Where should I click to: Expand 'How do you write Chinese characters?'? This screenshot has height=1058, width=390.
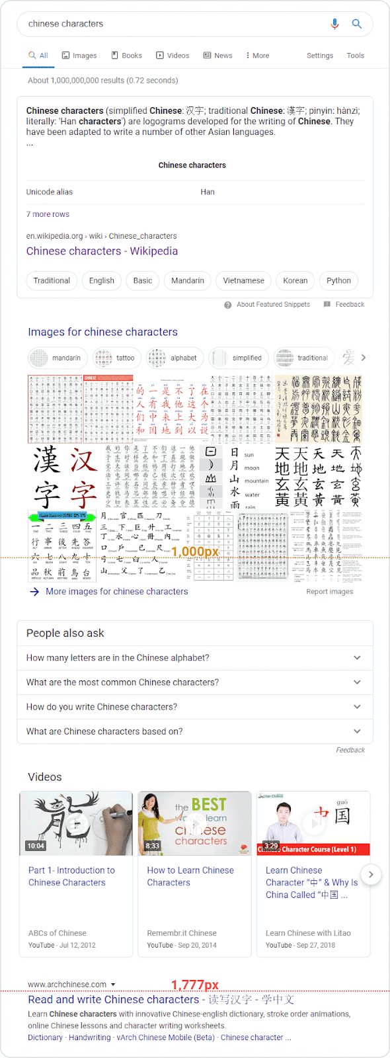tap(195, 707)
